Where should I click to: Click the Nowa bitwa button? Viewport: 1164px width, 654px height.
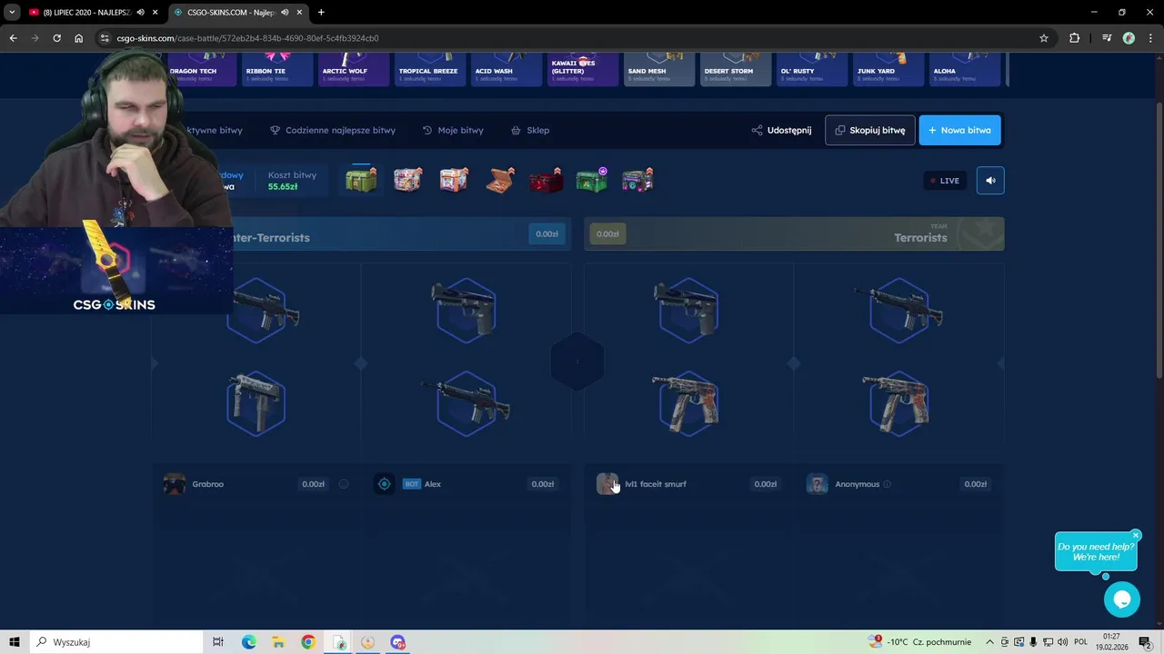(959, 130)
